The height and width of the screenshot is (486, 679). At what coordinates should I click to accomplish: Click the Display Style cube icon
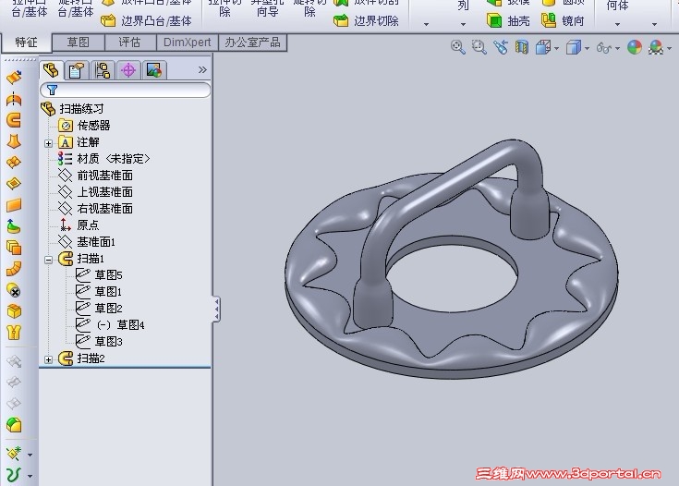[x=574, y=47]
